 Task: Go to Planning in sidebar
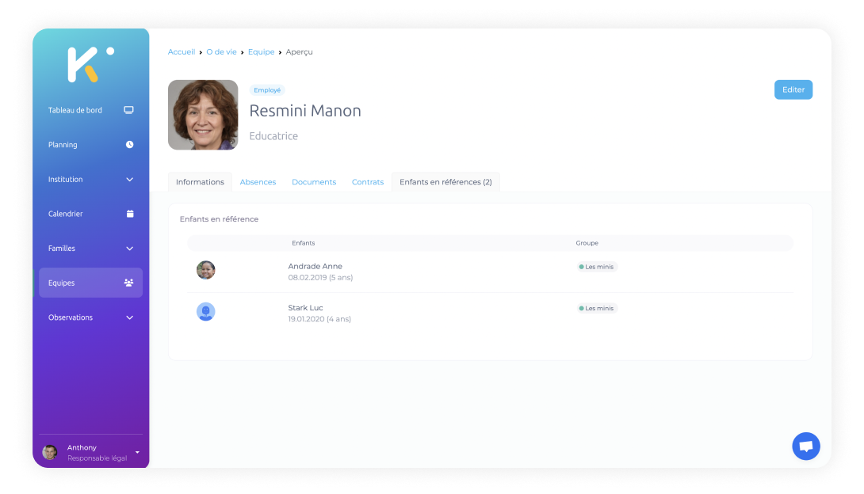91,145
